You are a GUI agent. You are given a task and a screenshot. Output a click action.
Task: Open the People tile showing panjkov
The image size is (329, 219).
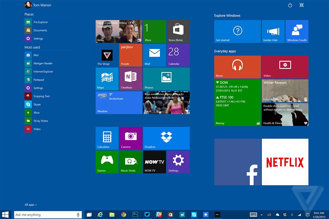coord(131,55)
